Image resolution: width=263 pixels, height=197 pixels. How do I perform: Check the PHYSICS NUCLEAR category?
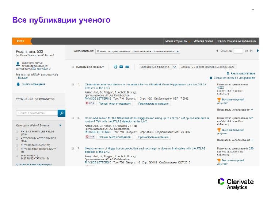pyautogui.click(x=17, y=145)
